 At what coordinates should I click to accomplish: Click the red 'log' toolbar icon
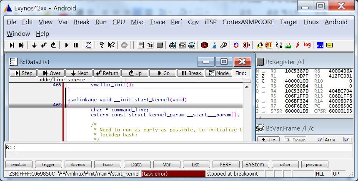[308, 45]
